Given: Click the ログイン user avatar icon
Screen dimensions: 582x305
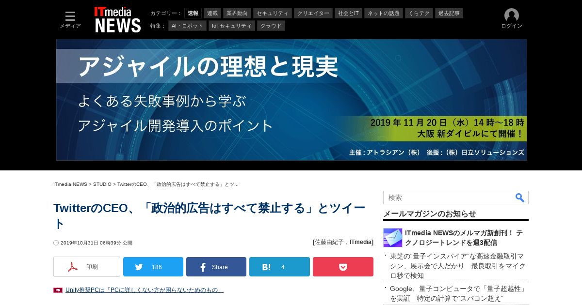Looking at the screenshot, I should pyautogui.click(x=512, y=15).
